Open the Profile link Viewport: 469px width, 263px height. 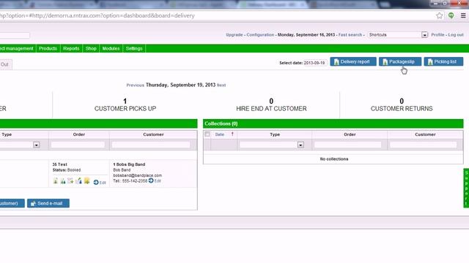coord(437,35)
